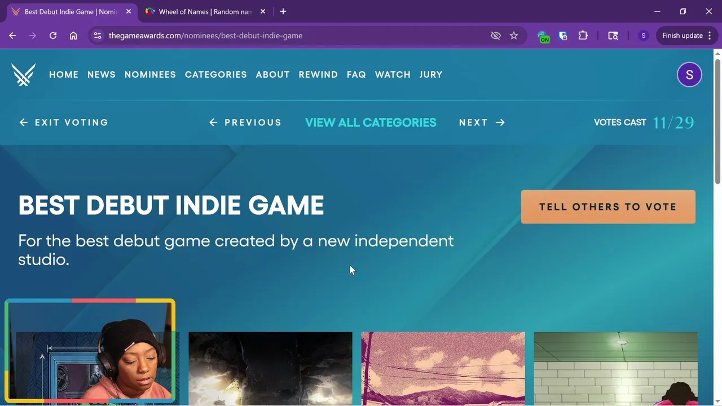Click the account S avatar on site
The image size is (722, 406).
689,74
